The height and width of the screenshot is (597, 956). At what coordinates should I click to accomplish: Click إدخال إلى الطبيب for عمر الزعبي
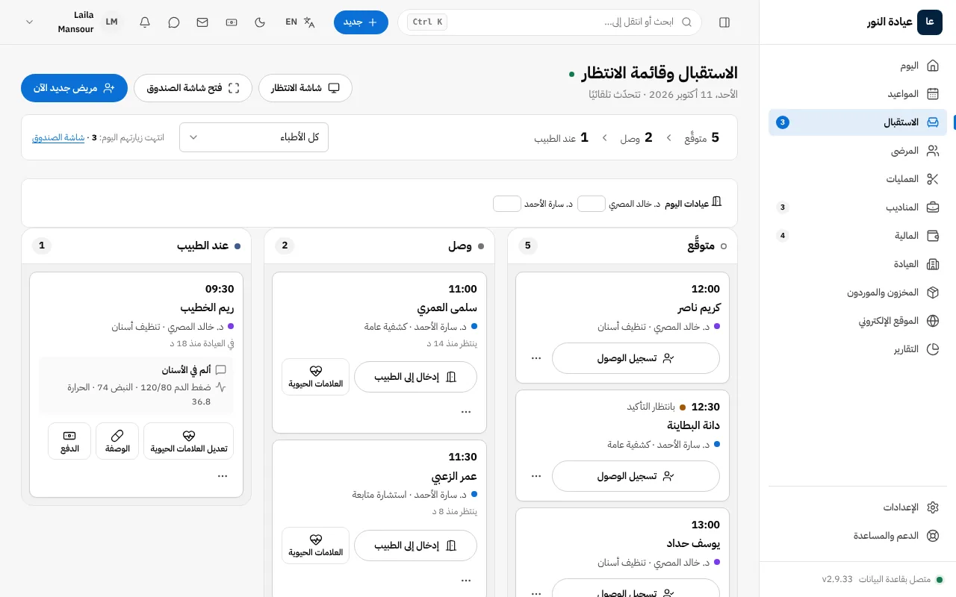tap(415, 546)
